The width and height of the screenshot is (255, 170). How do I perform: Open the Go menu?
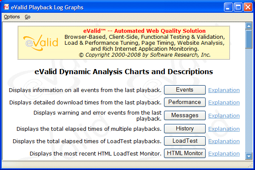tap(28, 17)
